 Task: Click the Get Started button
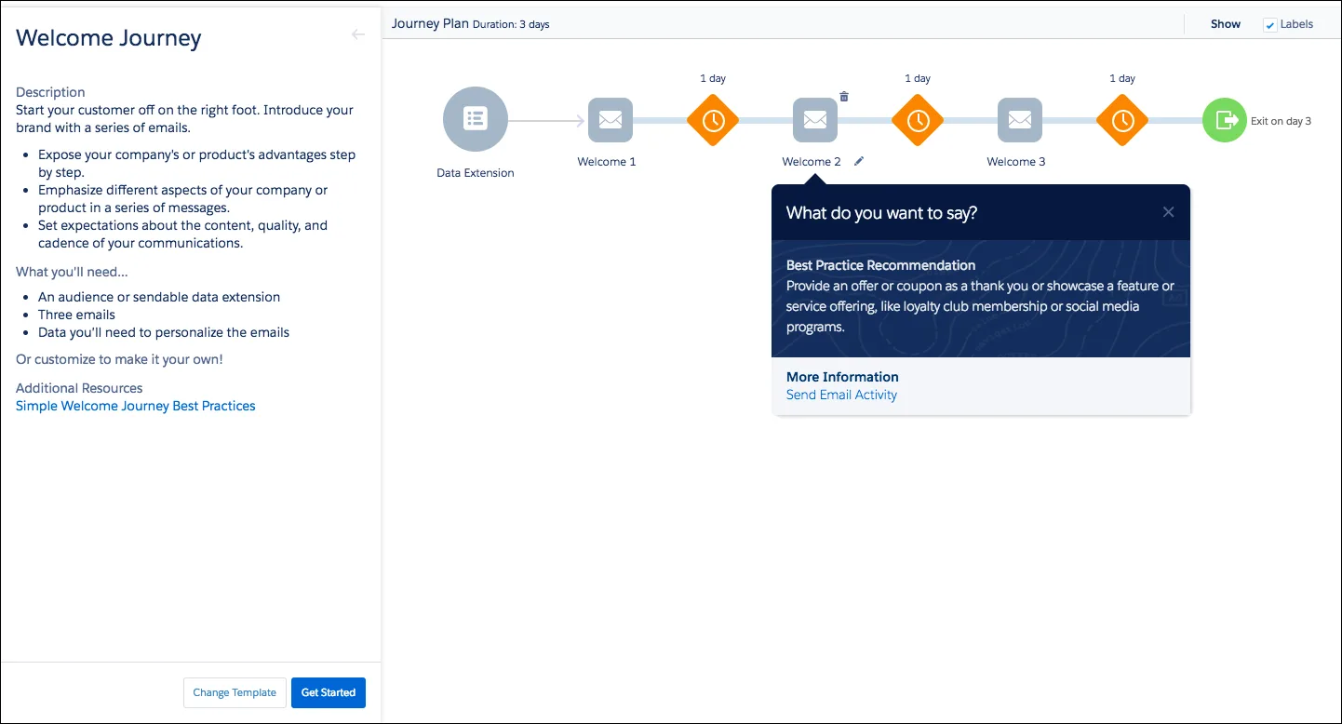(x=329, y=692)
